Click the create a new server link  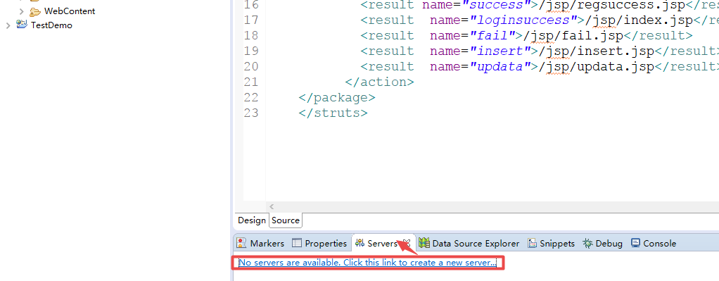[x=367, y=263]
